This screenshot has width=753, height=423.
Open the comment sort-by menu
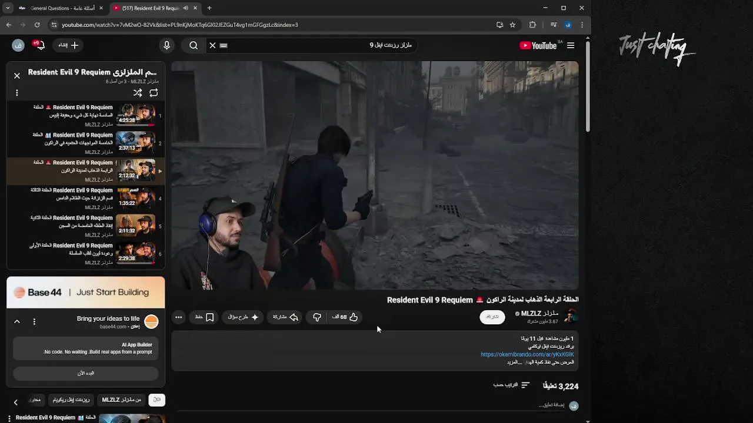(511, 385)
